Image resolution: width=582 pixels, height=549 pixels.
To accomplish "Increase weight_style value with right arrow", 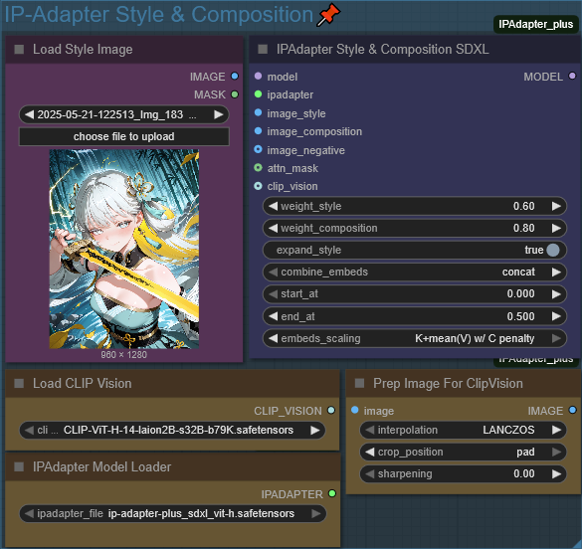I will (556, 206).
